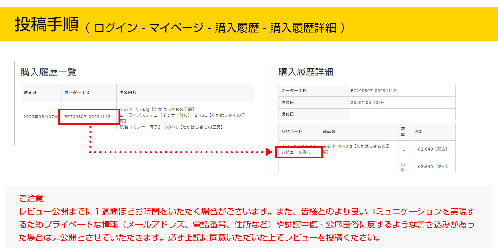Click the オーダーID column header in the history list
498x250 pixels.
tap(77, 92)
